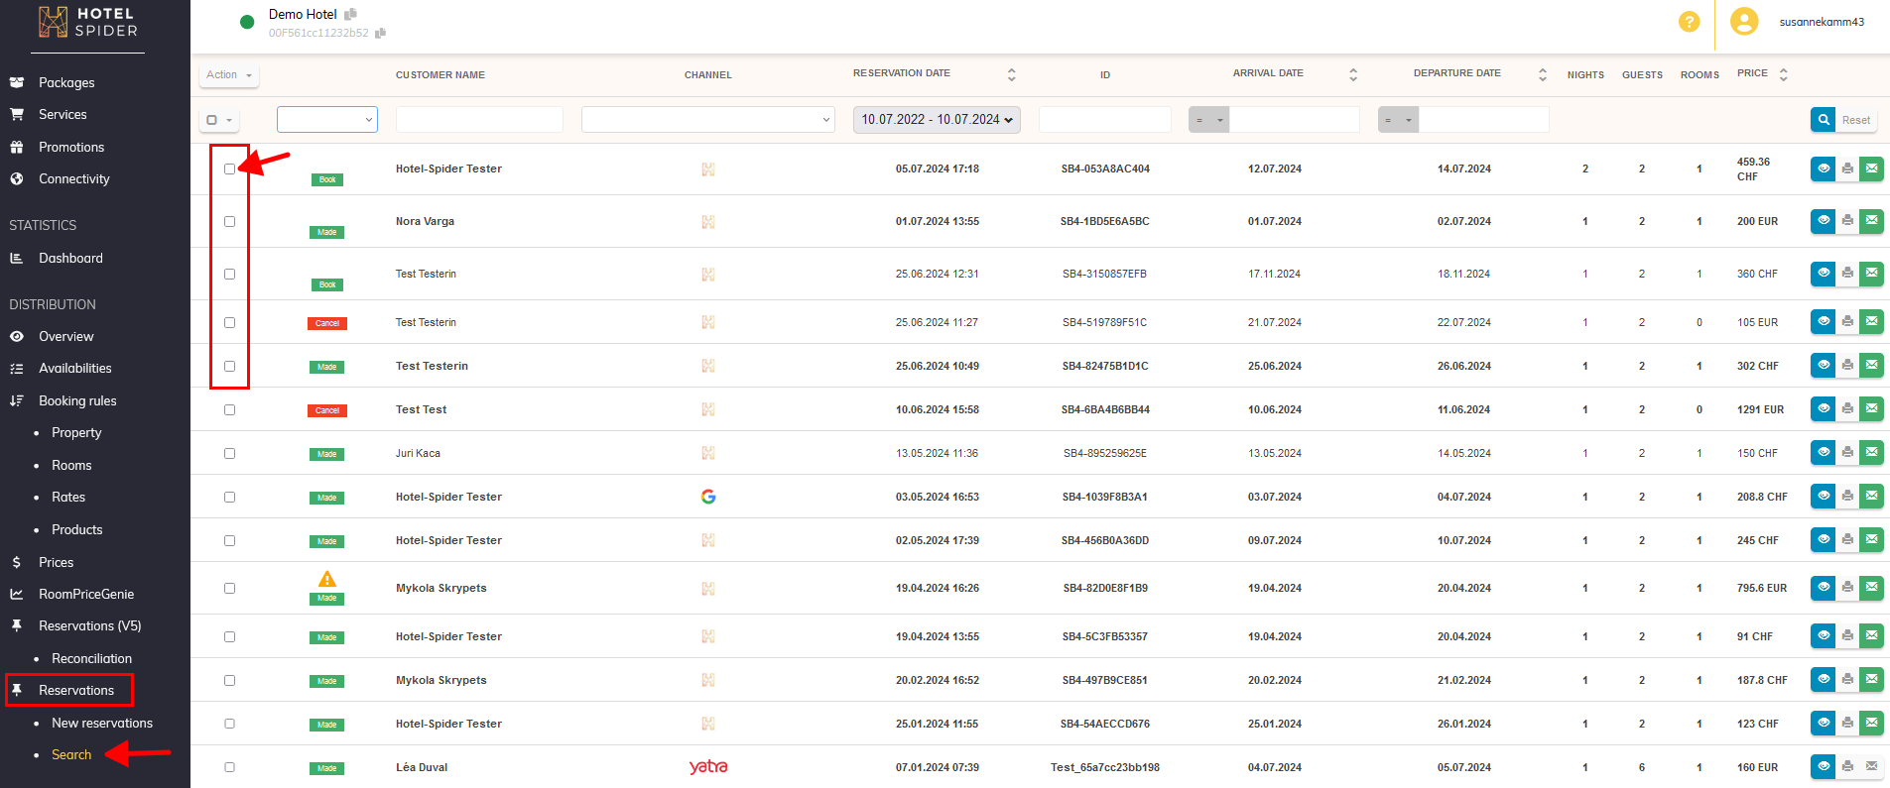The height and width of the screenshot is (788, 1890).
Task: Open departure date comparison operator dropdown
Action: coord(1398,120)
